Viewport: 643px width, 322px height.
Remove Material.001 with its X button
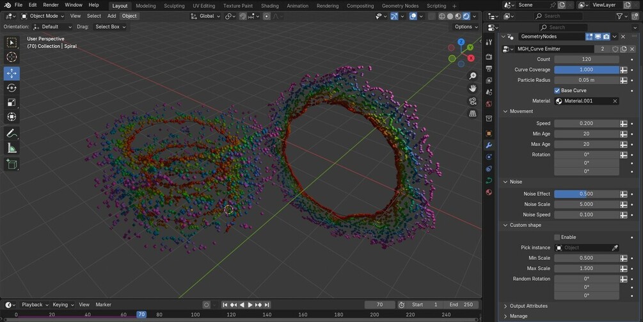click(615, 101)
